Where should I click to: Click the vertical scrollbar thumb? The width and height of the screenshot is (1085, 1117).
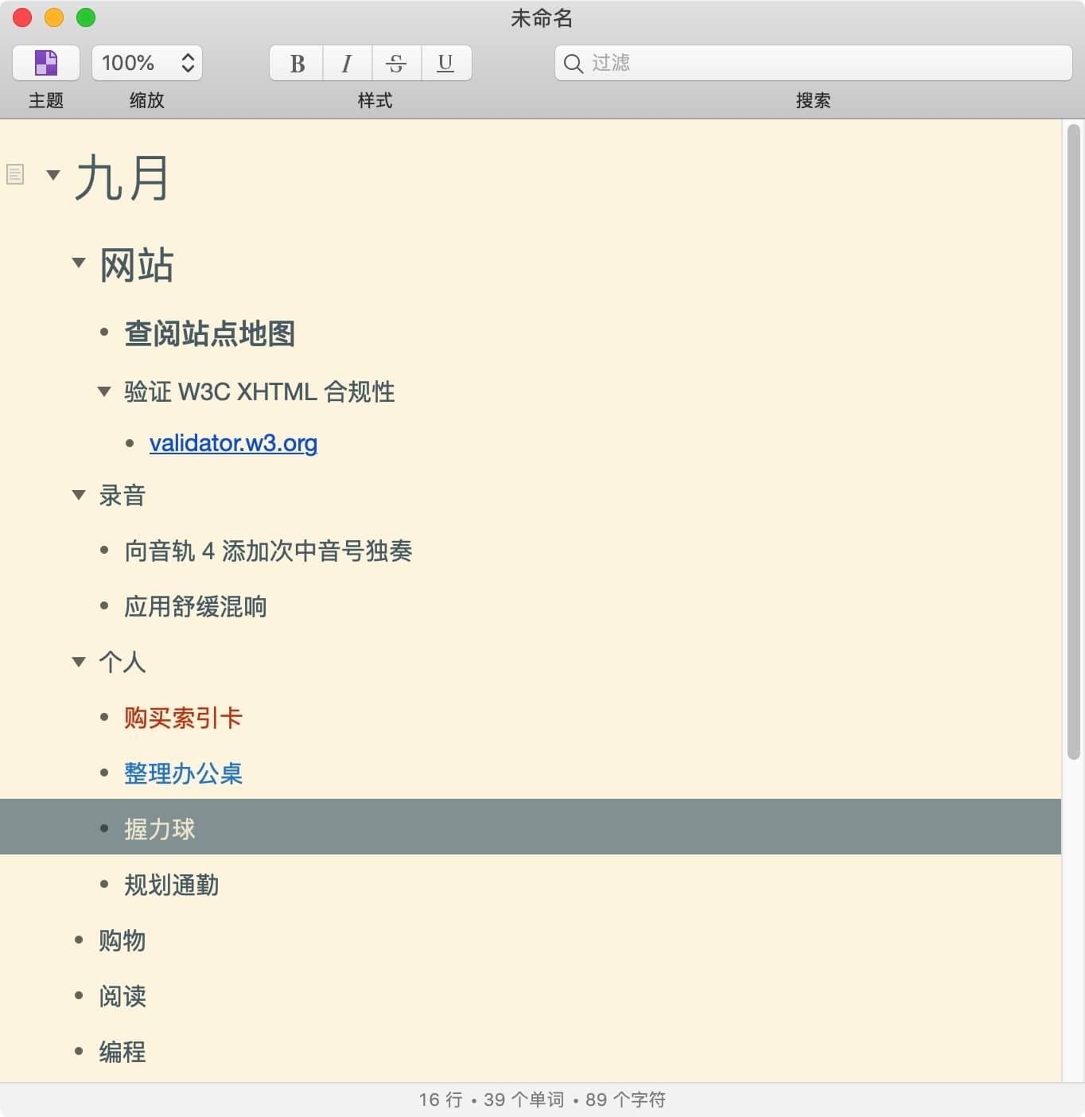[1073, 442]
